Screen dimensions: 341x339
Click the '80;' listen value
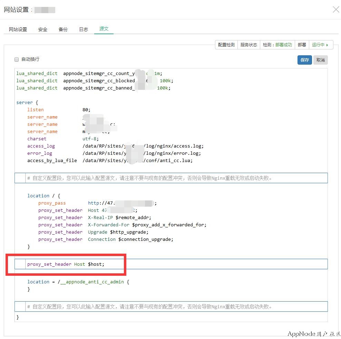click(86, 110)
